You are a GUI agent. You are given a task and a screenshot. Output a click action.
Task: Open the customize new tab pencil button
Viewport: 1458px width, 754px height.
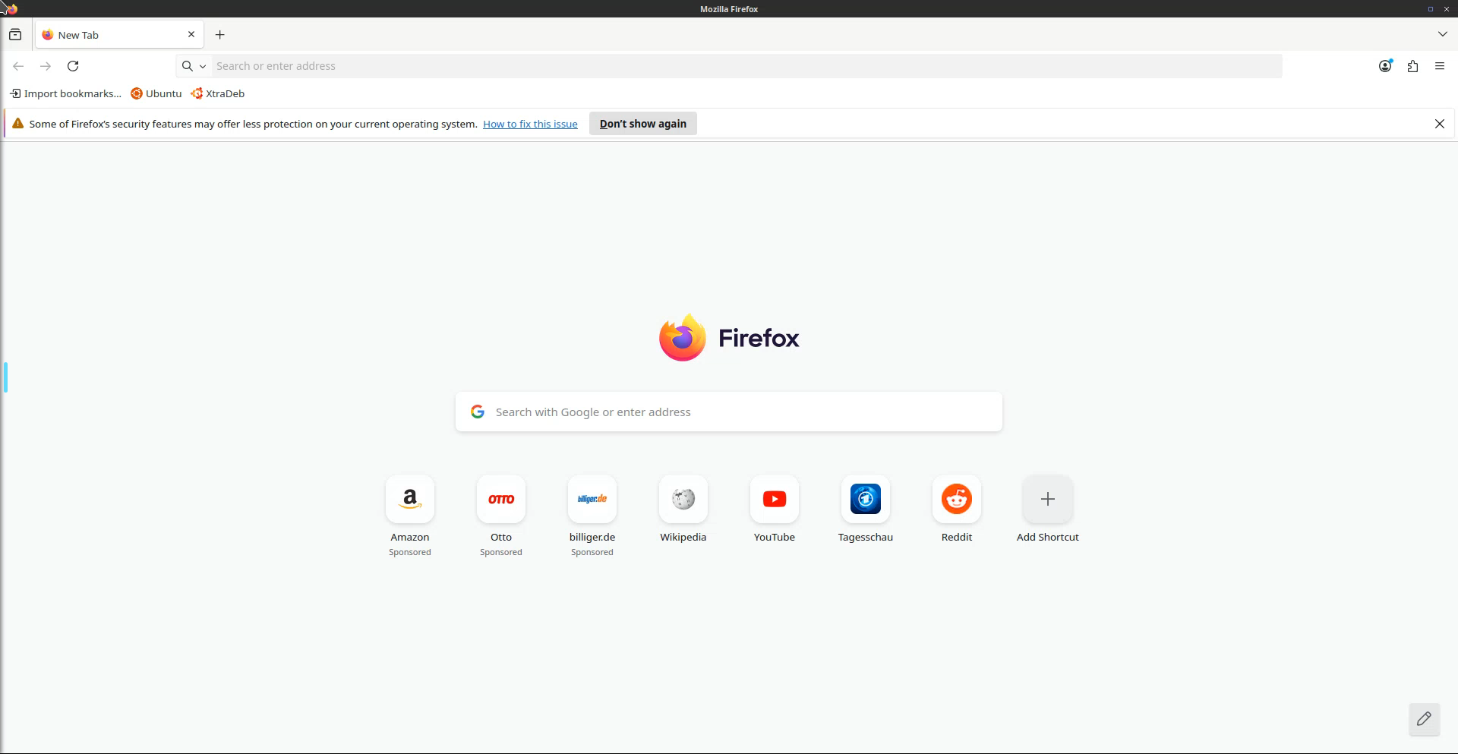(x=1424, y=719)
